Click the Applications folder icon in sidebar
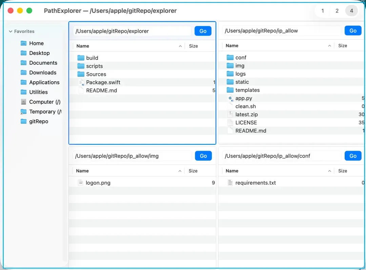The image size is (366, 270). click(x=24, y=82)
